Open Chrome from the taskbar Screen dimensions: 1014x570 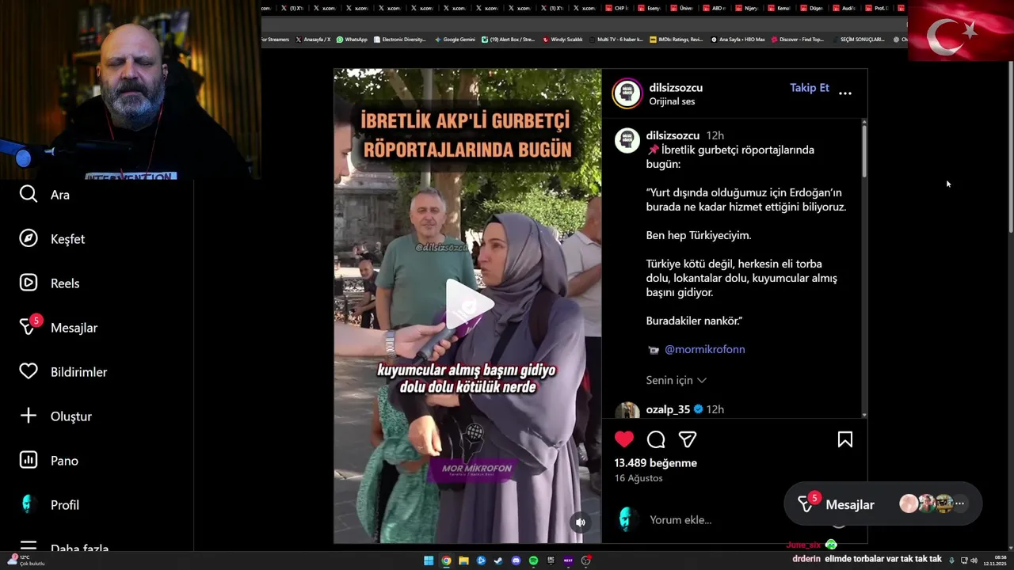[x=446, y=560]
